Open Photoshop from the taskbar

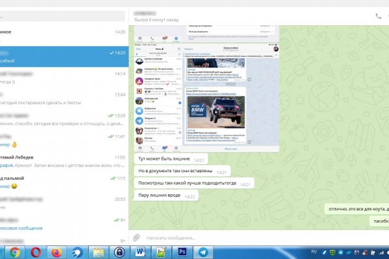pos(182,252)
